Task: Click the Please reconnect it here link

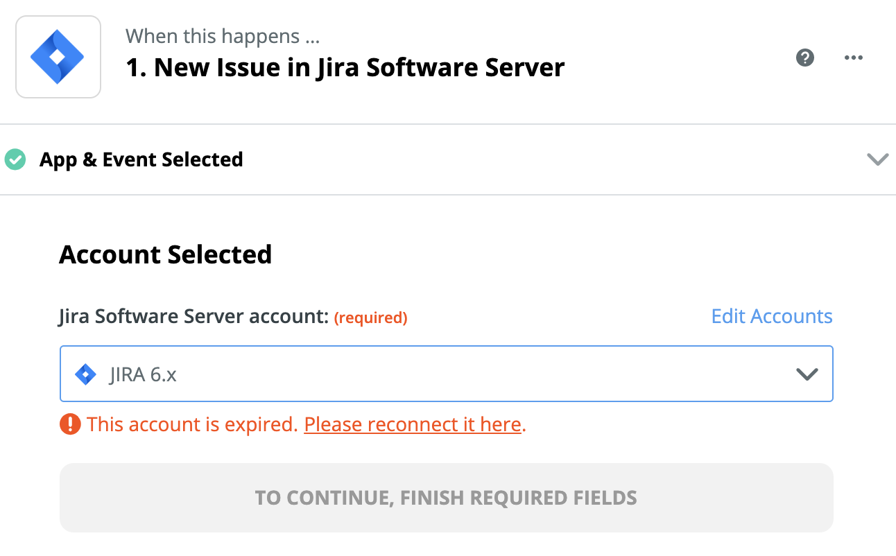Action: click(x=413, y=424)
